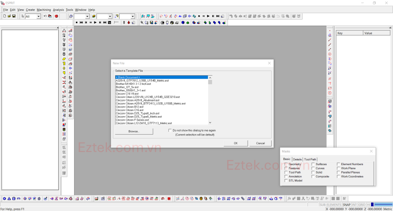Click OK in the New File dialog
This screenshot has height=211, width=393.
tap(235, 143)
